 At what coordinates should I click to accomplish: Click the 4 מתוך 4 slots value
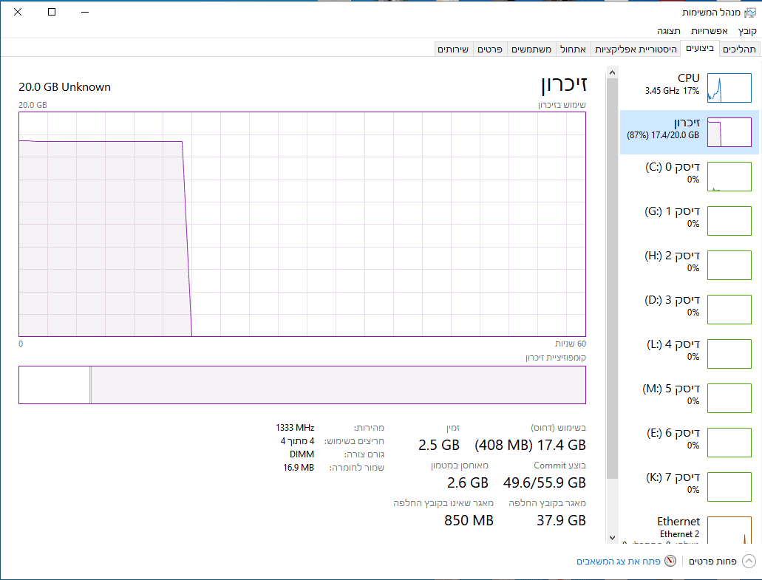[297, 441]
